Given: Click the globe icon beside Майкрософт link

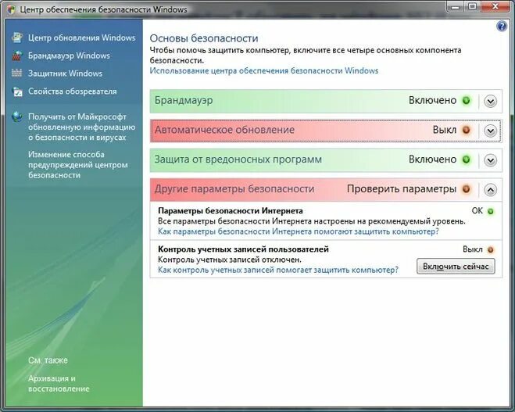Looking at the screenshot, I should (x=16, y=116).
